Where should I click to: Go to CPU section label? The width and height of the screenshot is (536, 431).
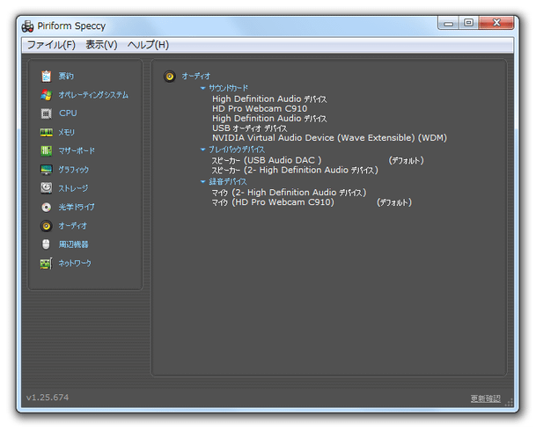(68, 113)
